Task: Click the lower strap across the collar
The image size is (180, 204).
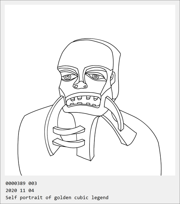Action: pos(69,143)
